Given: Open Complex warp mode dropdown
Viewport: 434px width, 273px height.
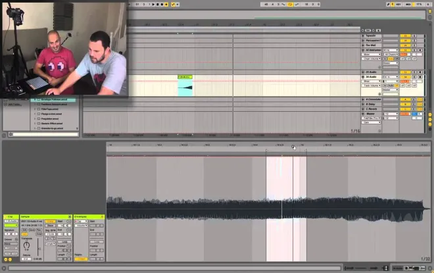Looking at the screenshot, I should coord(50,244).
